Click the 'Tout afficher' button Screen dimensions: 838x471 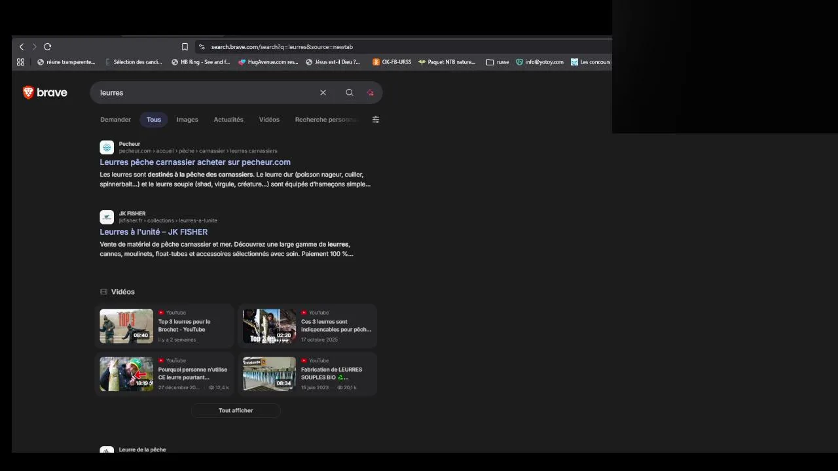pos(236,410)
